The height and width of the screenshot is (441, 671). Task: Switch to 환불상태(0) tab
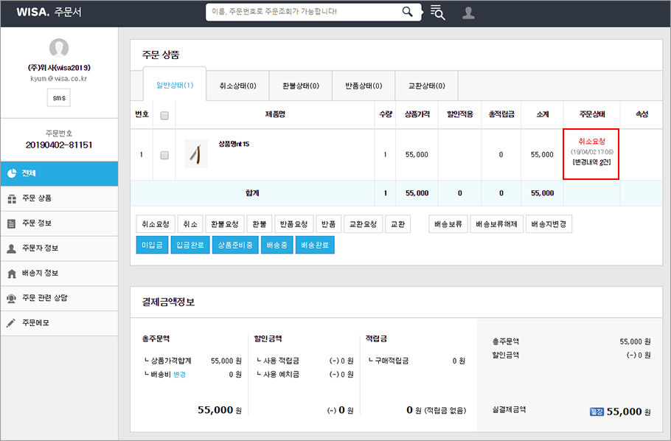point(301,86)
